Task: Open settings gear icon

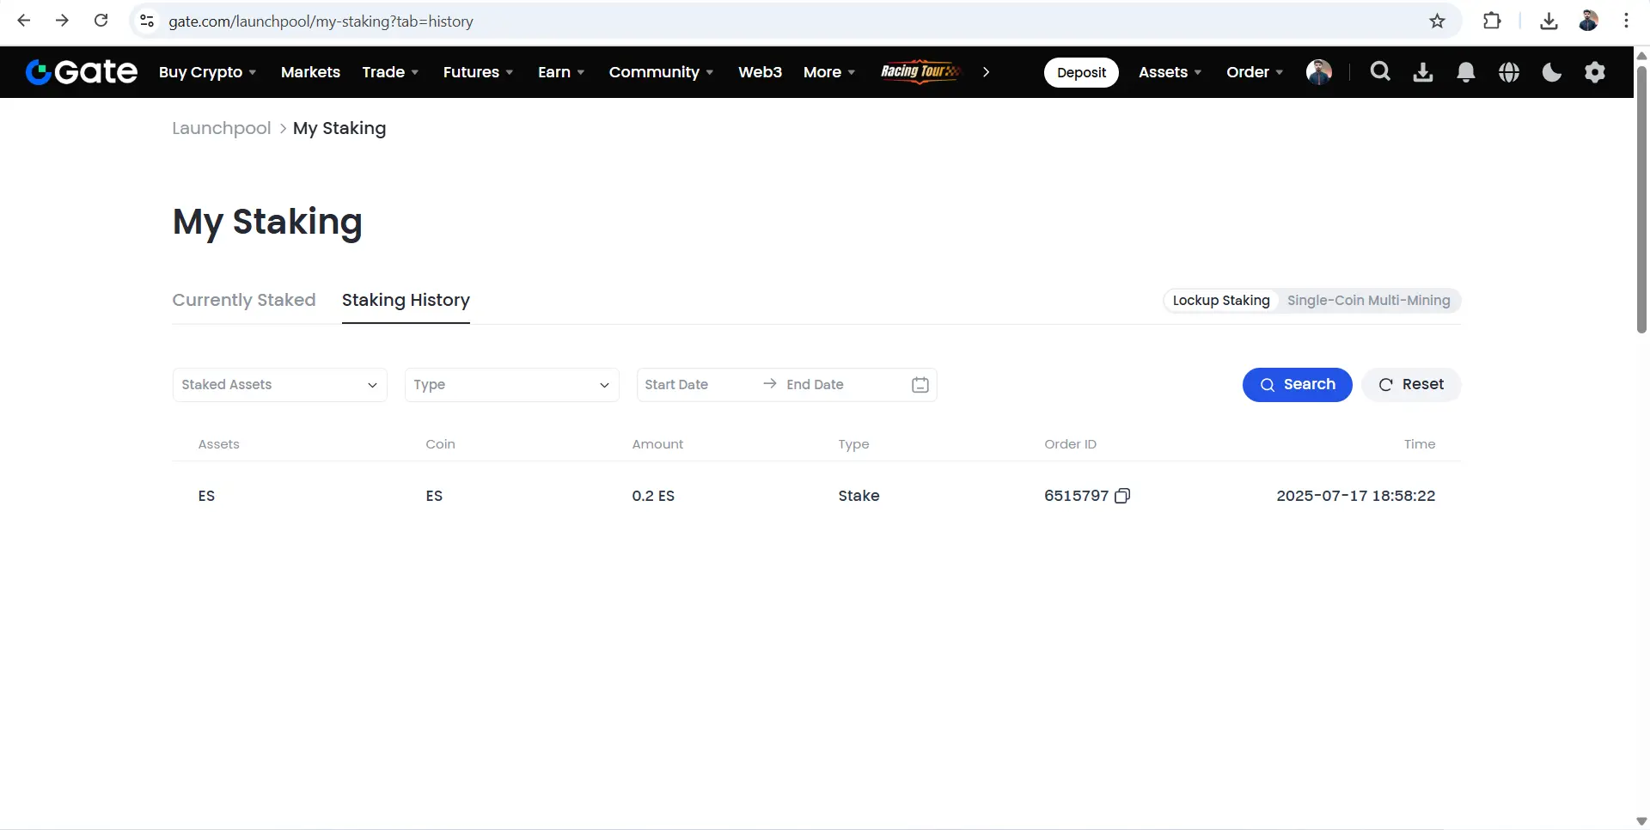Action: (x=1595, y=72)
